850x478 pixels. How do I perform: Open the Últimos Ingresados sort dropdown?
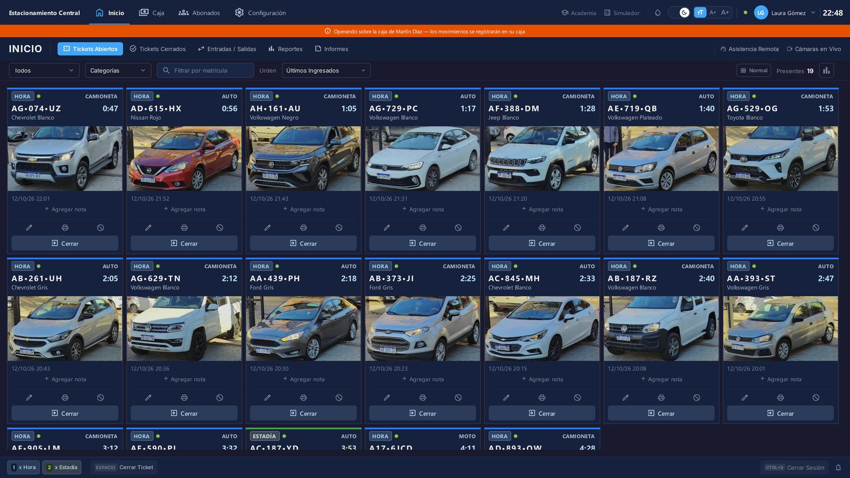326,70
